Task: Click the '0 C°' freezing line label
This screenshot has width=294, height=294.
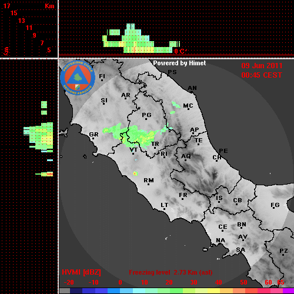Action: pyautogui.click(x=181, y=51)
